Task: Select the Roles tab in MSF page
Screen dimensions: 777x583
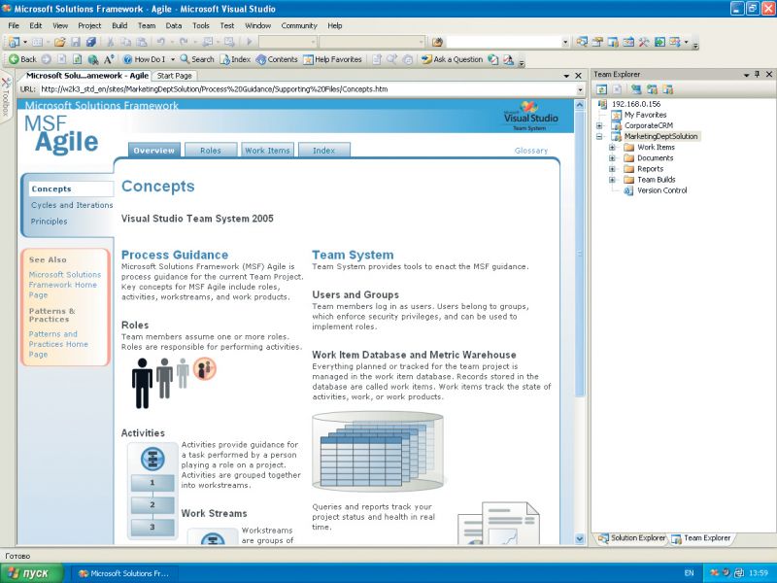Action: pos(211,151)
